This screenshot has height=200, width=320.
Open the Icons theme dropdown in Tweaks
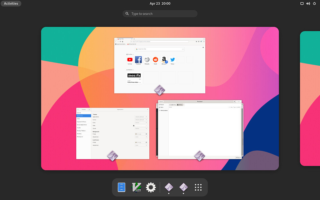point(141,123)
